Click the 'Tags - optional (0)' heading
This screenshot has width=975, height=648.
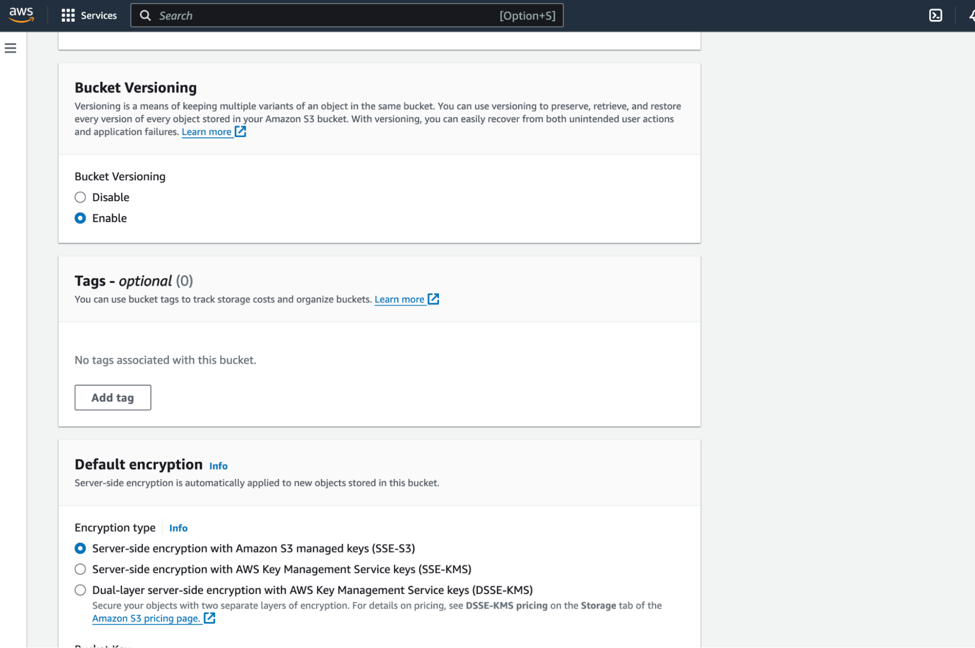(134, 281)
